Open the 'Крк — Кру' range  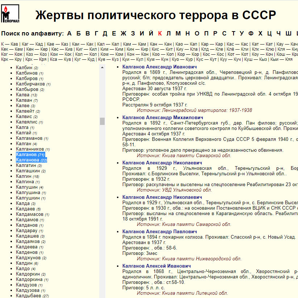pos(11,59)
